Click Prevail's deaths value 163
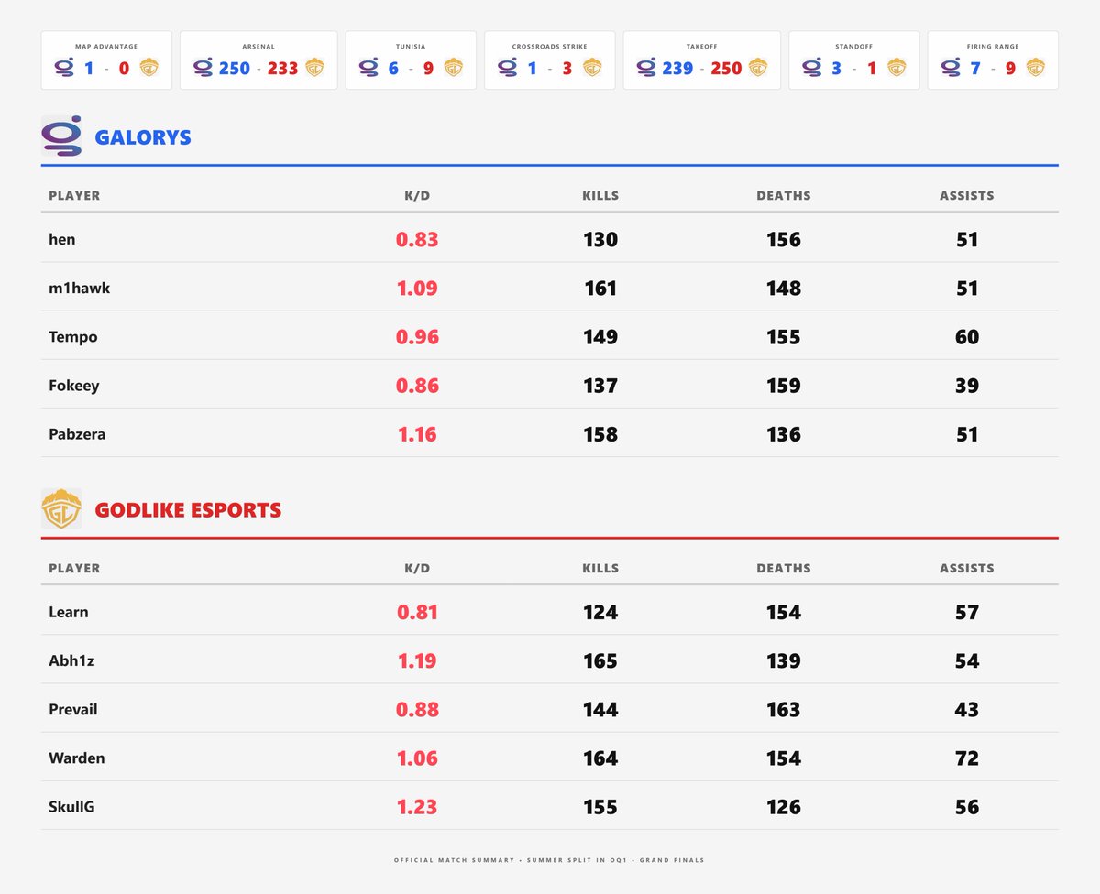Image resolution: width=1100 pixels, height=894 pixels. coord(784,709)
